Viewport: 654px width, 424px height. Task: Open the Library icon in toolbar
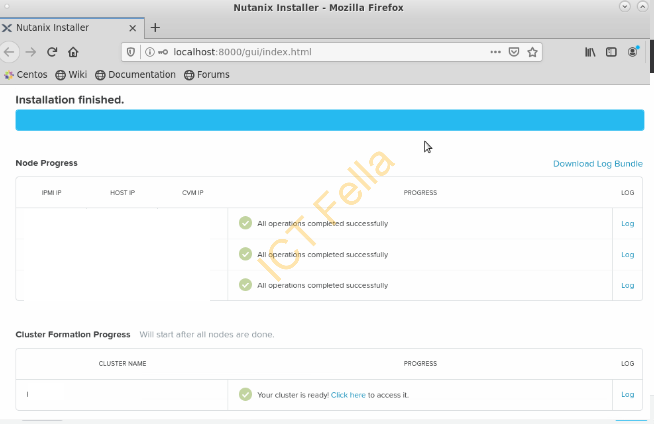(590, 52)
